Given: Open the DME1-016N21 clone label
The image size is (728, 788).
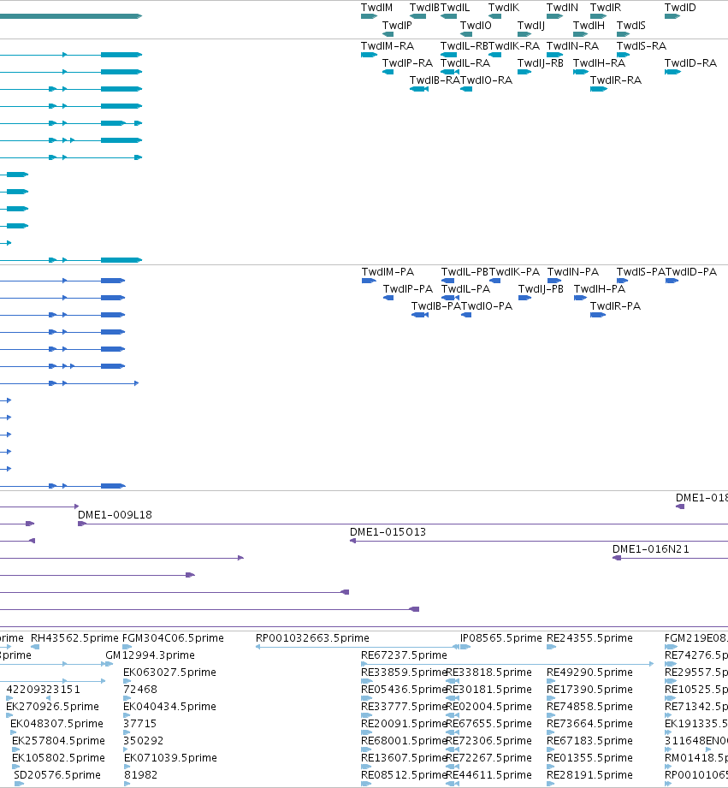Looking at the screenshot, I should click(651, 548).
